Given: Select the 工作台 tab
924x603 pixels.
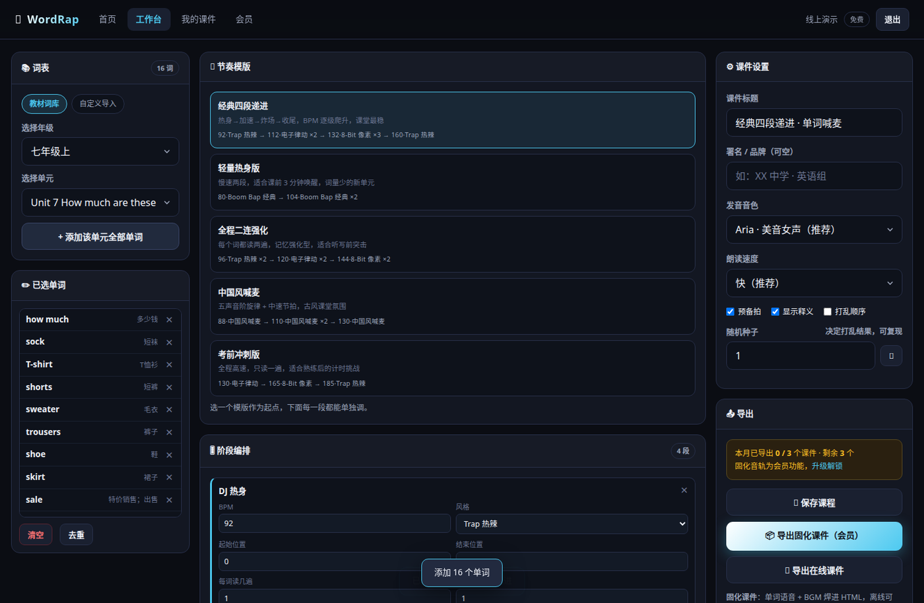Looking at the screenshot, I should coord(148,19).
